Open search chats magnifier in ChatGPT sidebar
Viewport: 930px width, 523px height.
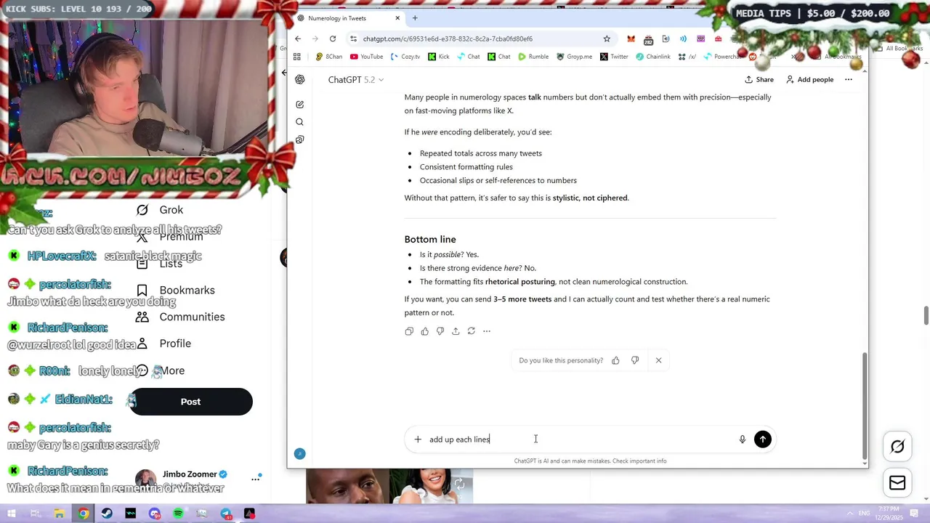coord(299,122)
